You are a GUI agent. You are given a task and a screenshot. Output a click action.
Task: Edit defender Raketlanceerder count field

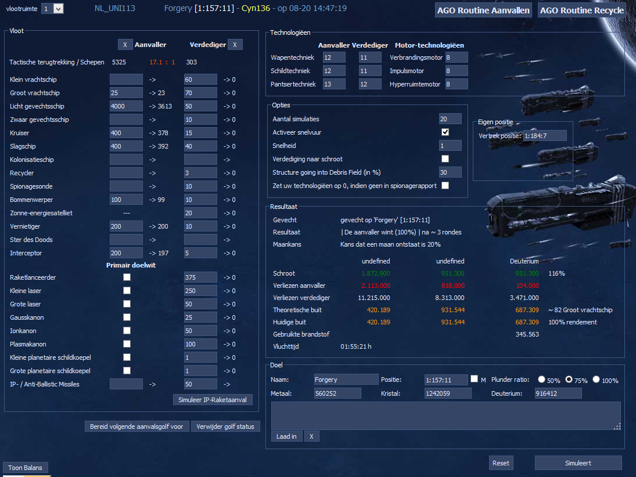[200, 277]
